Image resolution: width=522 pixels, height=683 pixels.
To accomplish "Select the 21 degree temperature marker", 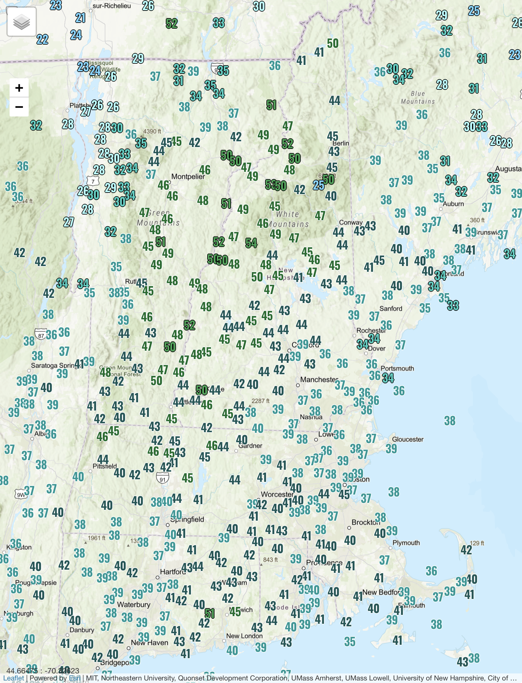I will [x=80, y=18].
